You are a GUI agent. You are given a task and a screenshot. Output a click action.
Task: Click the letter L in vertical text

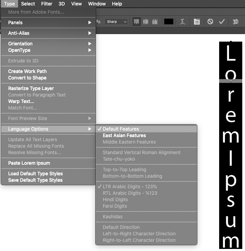click(x=231, y=53)
